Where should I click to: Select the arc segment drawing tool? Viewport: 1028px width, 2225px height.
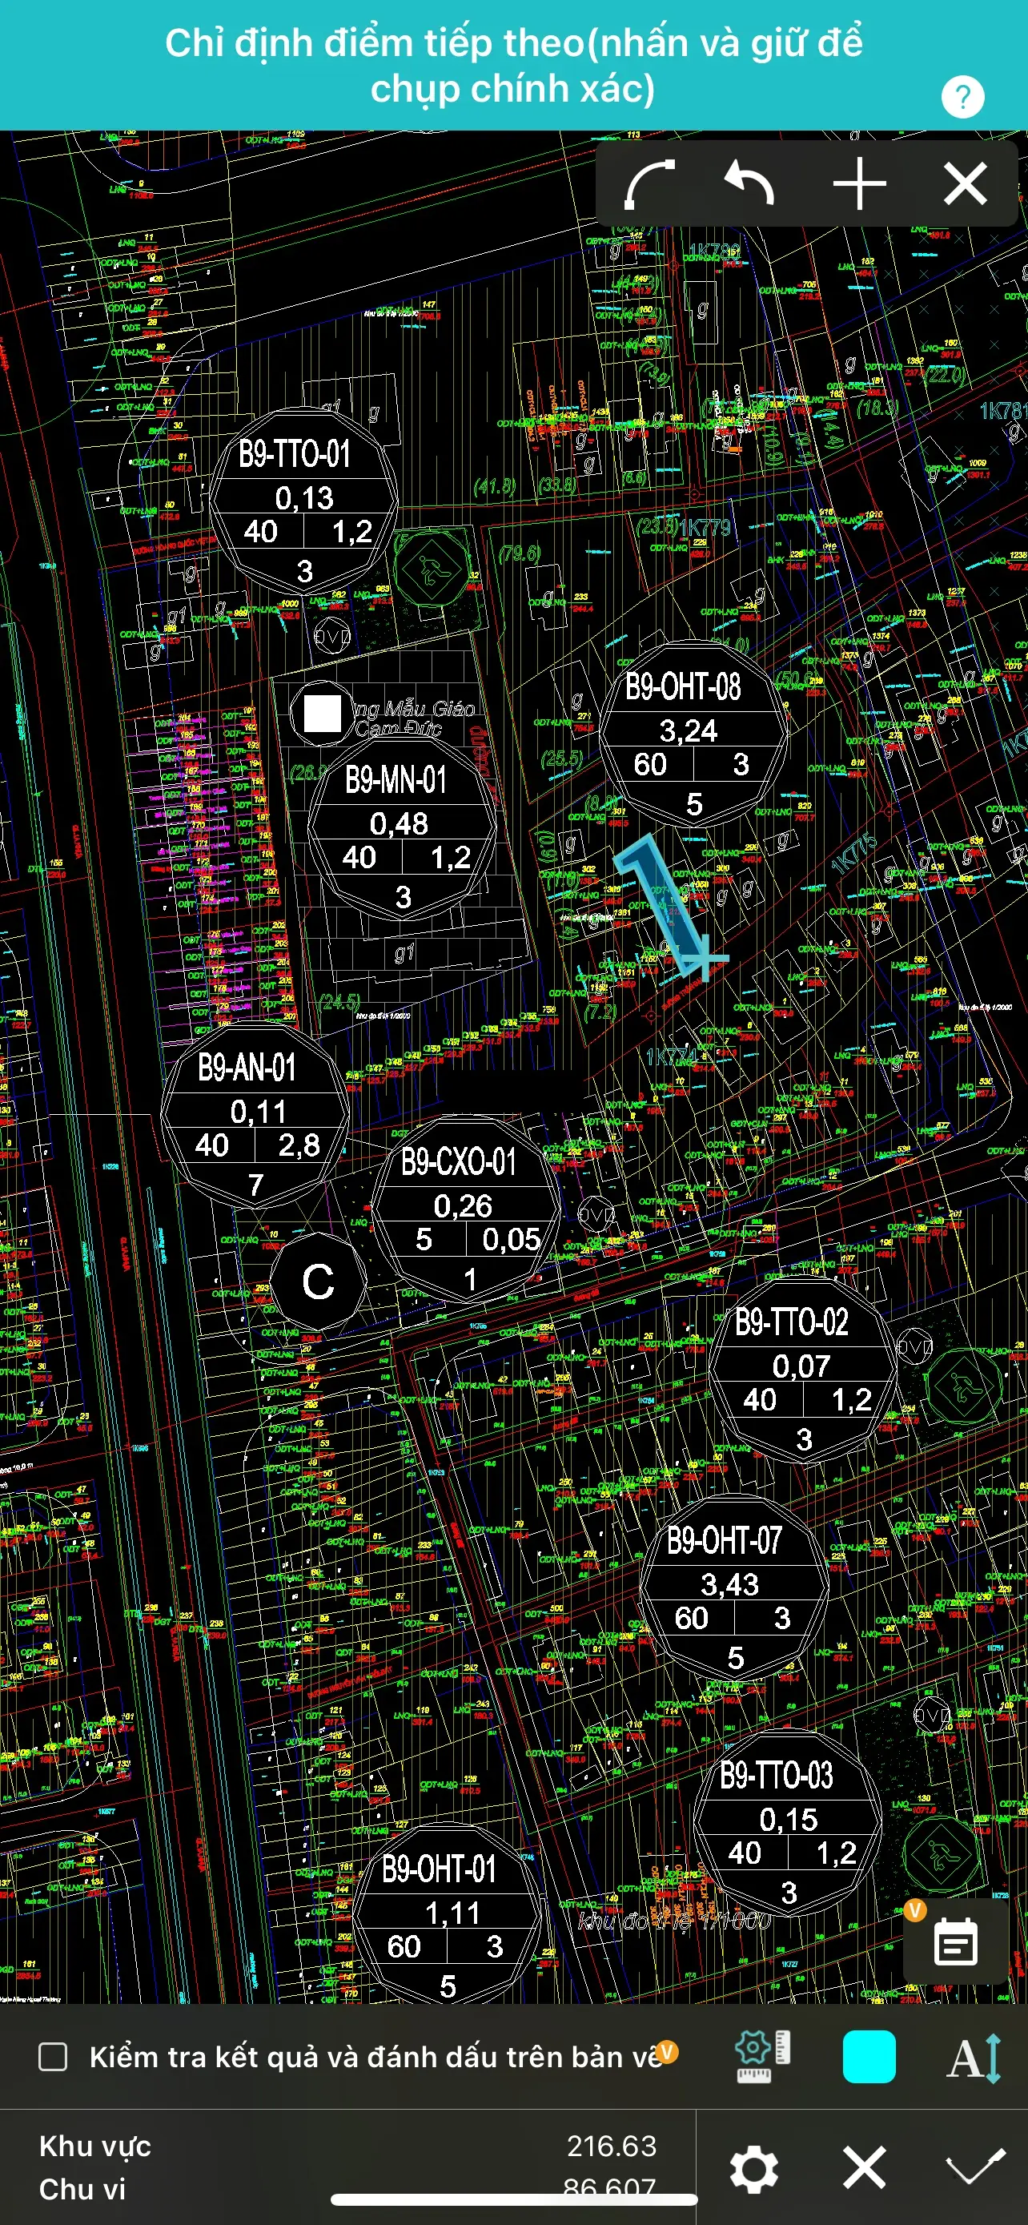649,185
